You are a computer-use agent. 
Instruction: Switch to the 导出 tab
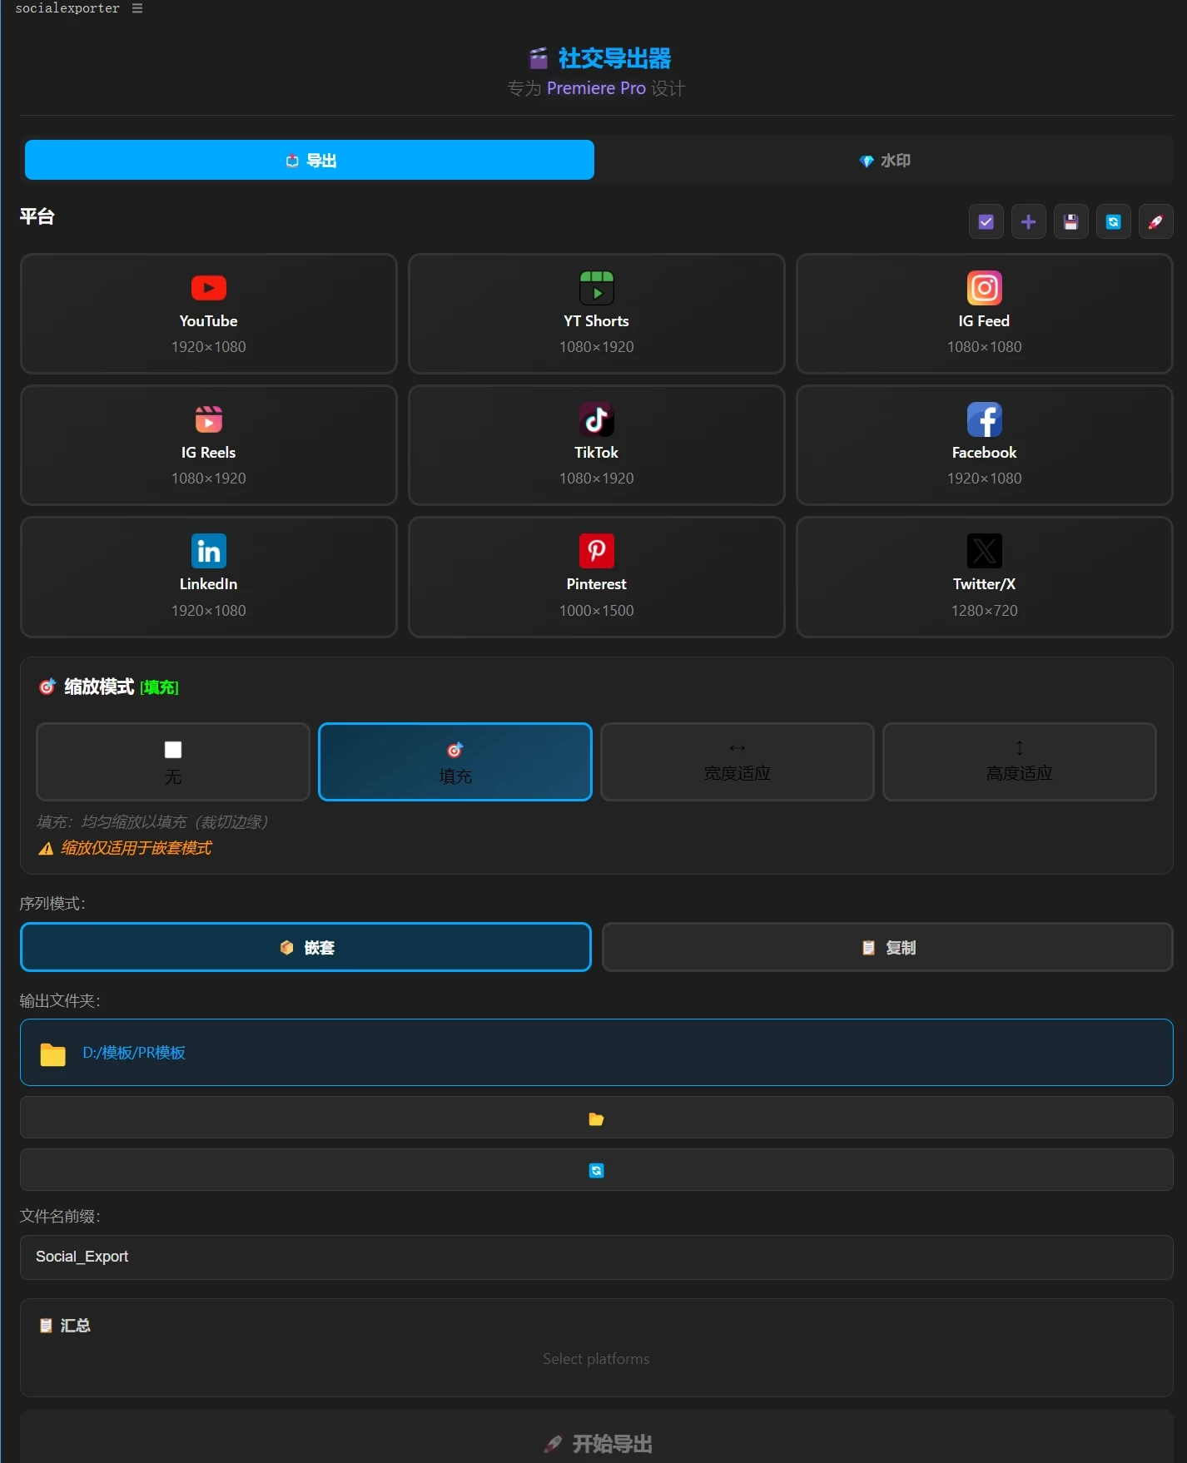pos(310,160)
